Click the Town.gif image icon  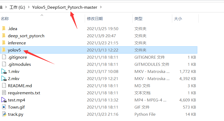click(4, 107)
